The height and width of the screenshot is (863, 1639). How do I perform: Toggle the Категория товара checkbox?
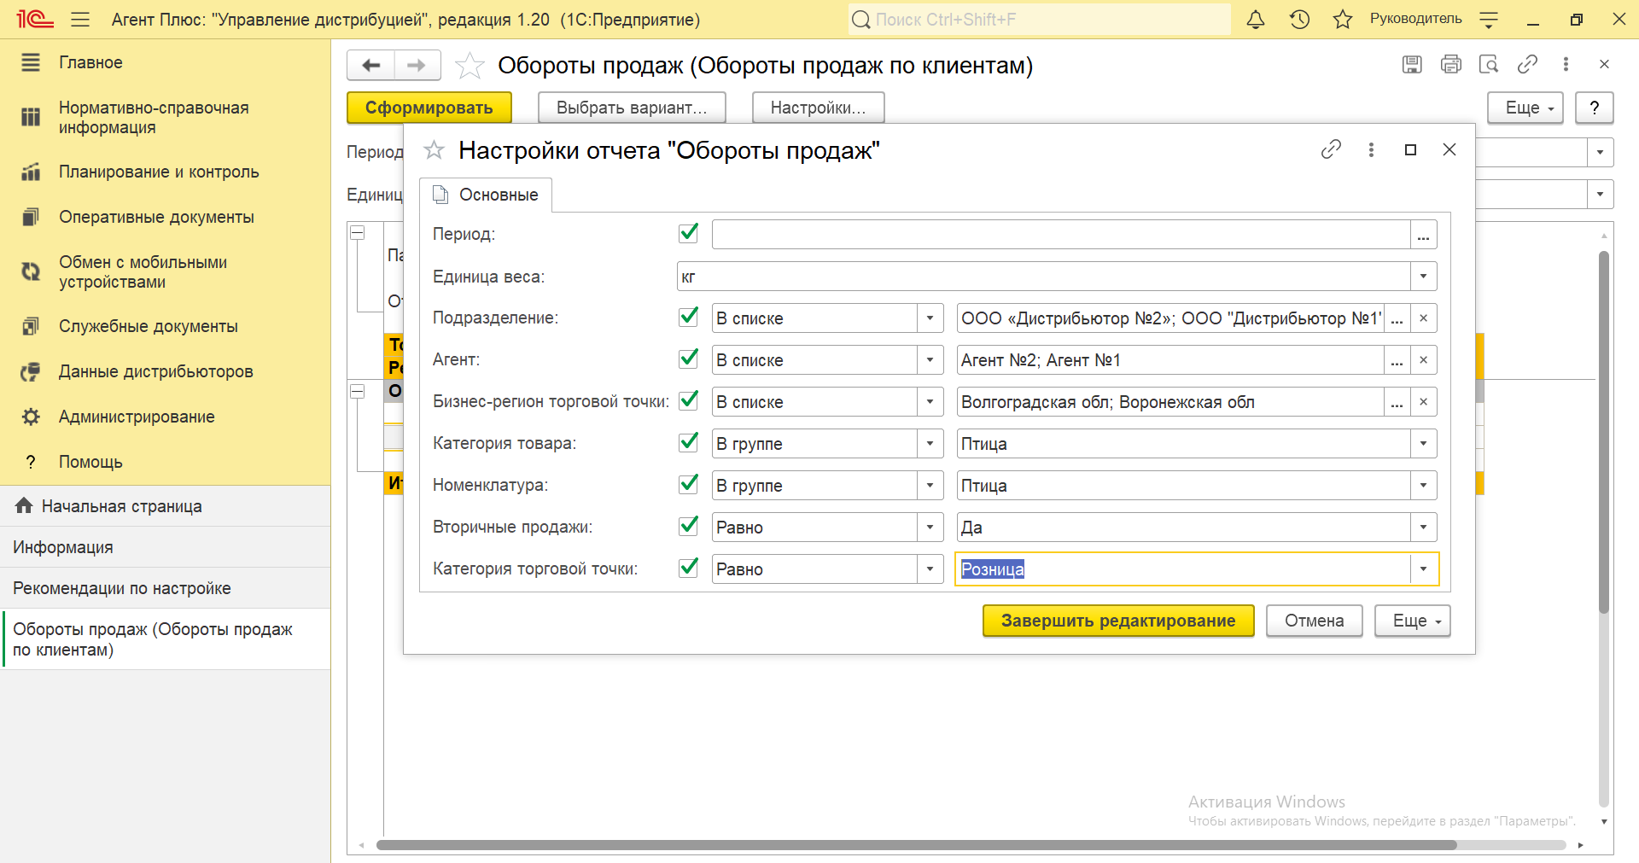688,442
